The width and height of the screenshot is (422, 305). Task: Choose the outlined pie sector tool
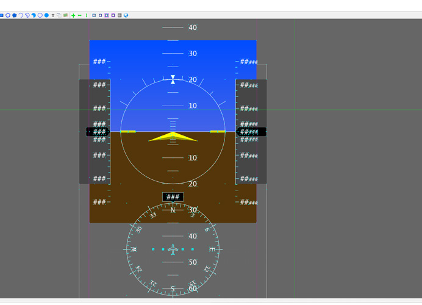click(27, 15)
